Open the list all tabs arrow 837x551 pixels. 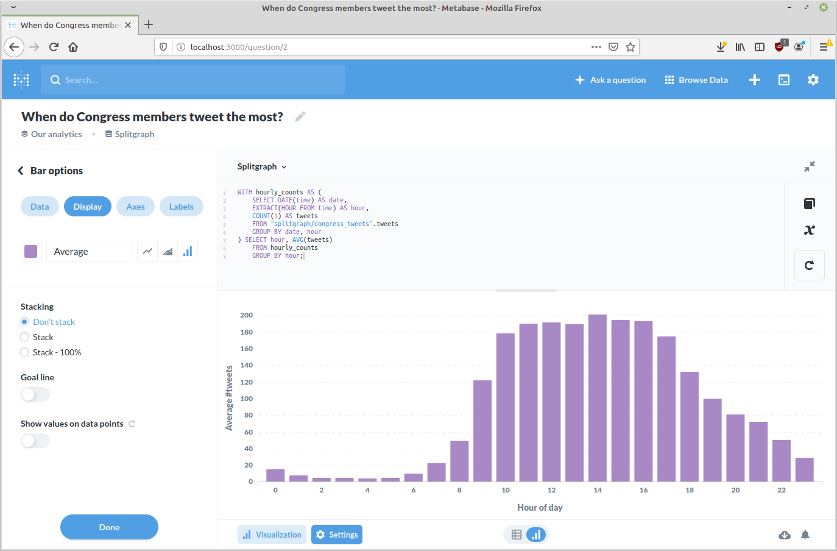(13, 8)
